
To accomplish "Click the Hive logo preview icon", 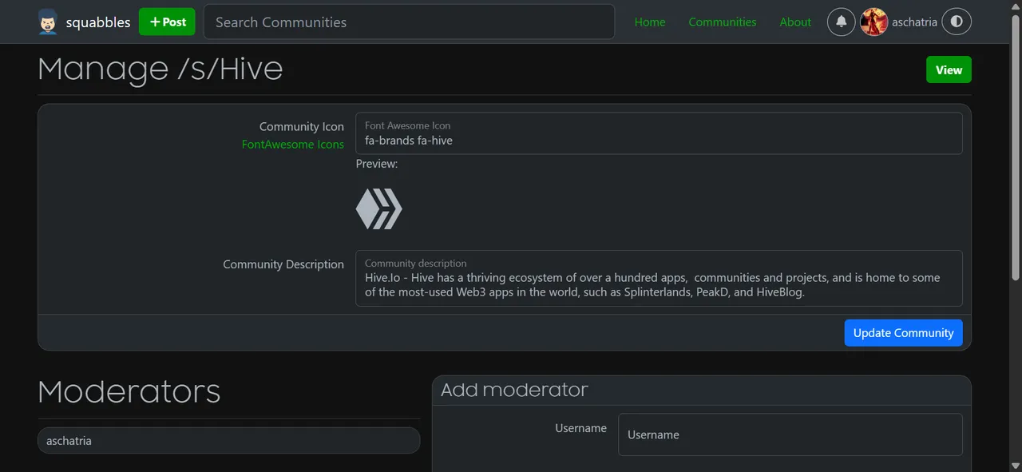I will point(379,210).
